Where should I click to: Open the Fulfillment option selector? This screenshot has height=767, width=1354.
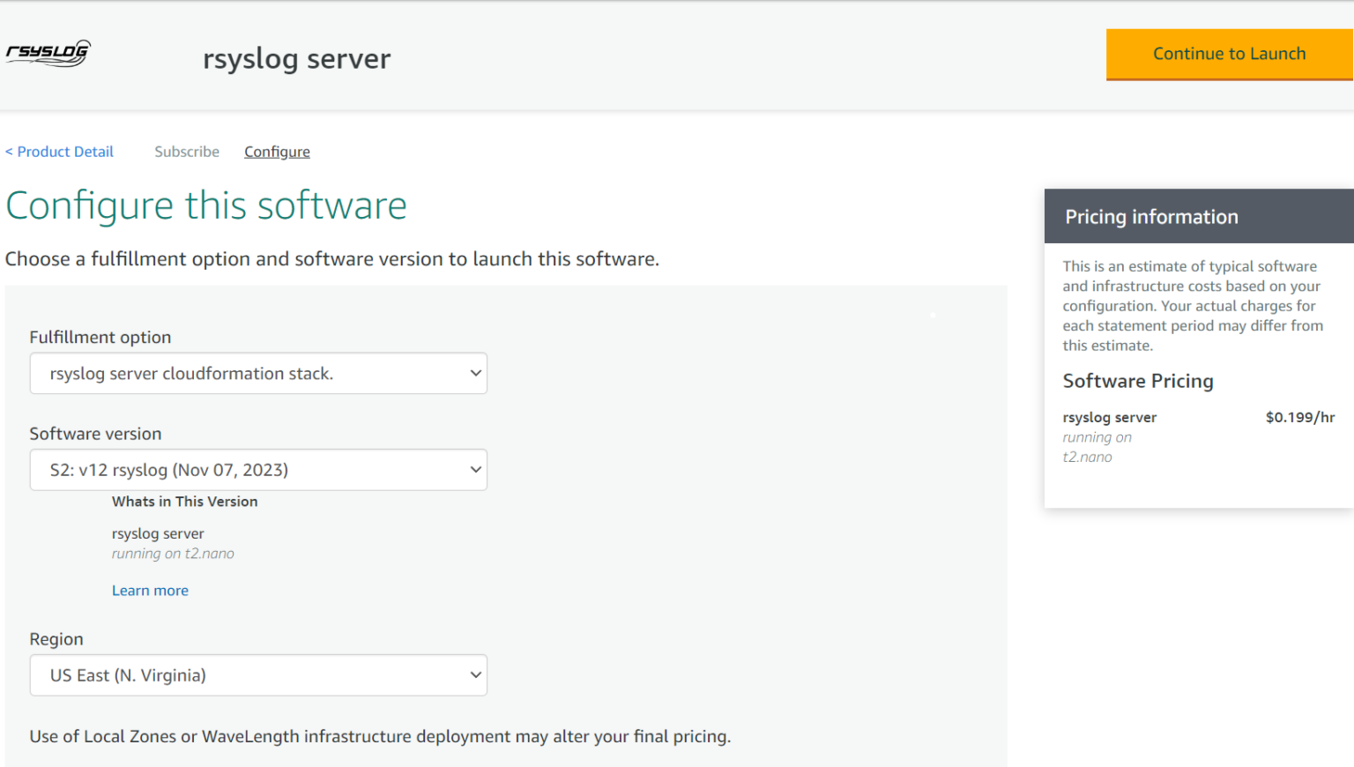258,373
